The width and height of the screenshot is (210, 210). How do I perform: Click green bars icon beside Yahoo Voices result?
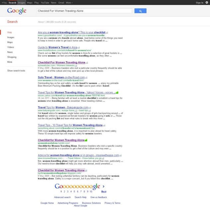[117, 93]
